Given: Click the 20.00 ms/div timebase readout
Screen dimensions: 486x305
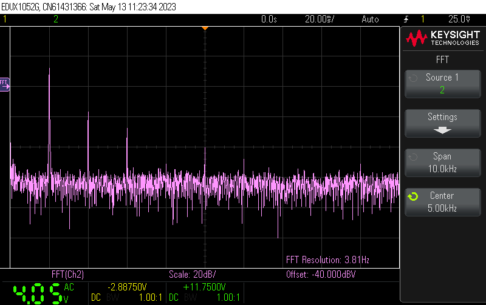Looking at the screenshot, I should (320, 19).
